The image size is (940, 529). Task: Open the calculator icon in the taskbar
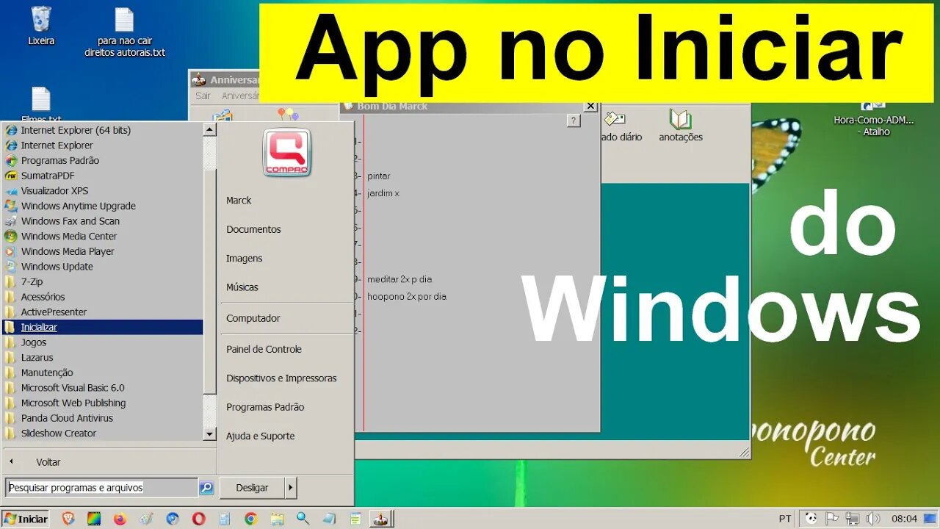pyautogui.click(x=225, y=519)
